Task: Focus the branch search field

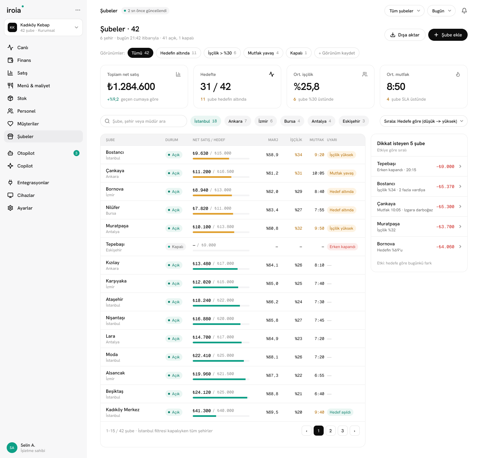Action: [144, 121]
